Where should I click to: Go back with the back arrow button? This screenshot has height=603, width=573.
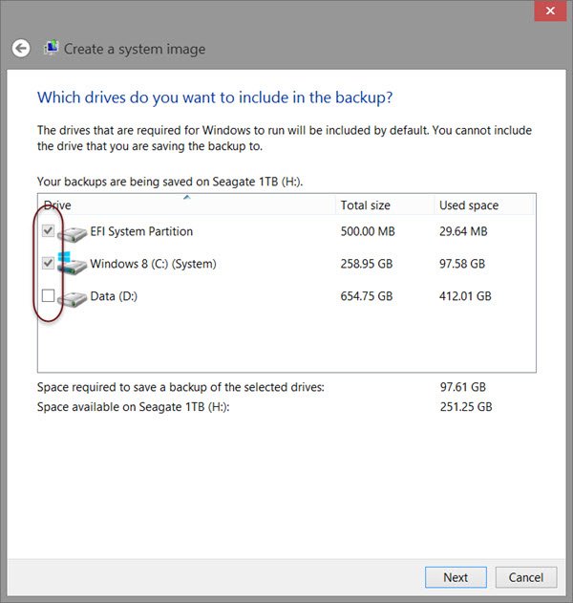[x=21, y=49]
